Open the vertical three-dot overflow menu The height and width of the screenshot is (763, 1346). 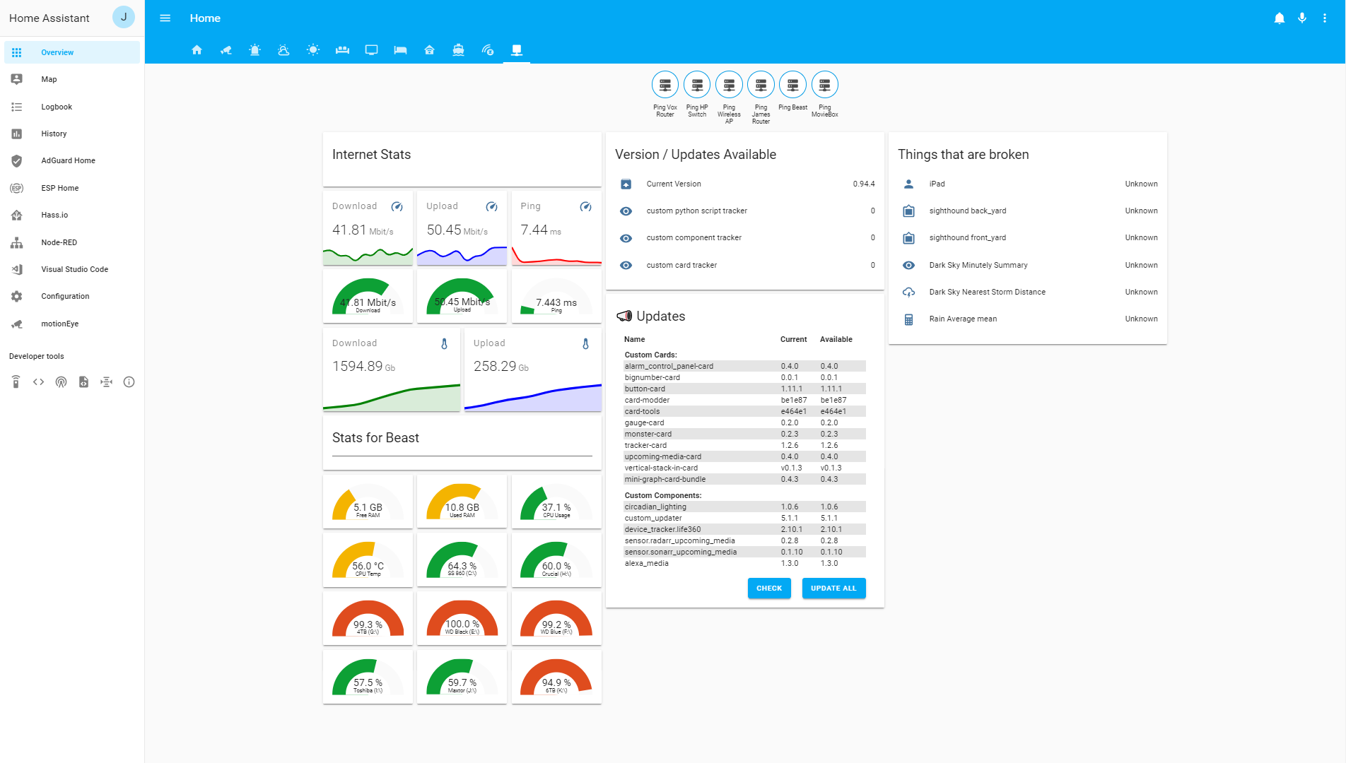click(1324, 18)
